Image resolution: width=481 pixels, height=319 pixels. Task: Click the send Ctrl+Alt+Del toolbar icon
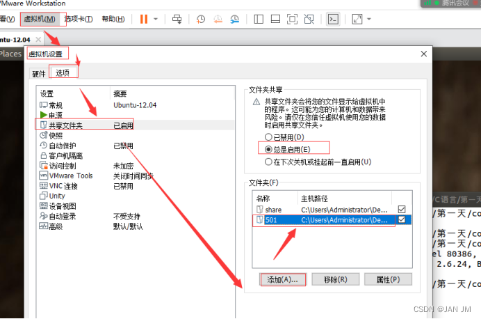[x=177, y=19]
